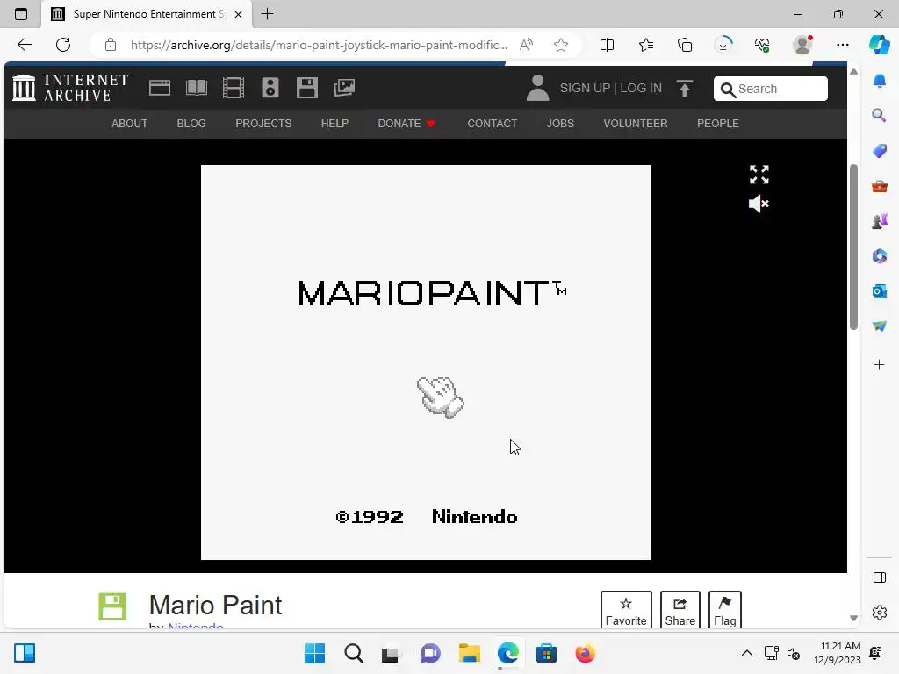The image size is (899, 674).
Task: Open the Texts book icon
Action: point(196,88)
